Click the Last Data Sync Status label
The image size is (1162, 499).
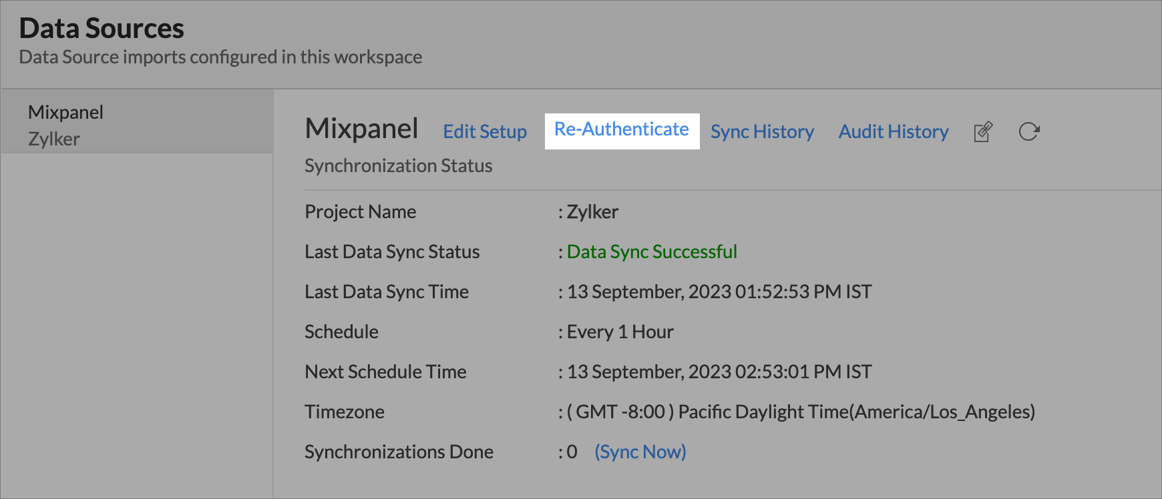pyautogui.click(x=392, y=252)
